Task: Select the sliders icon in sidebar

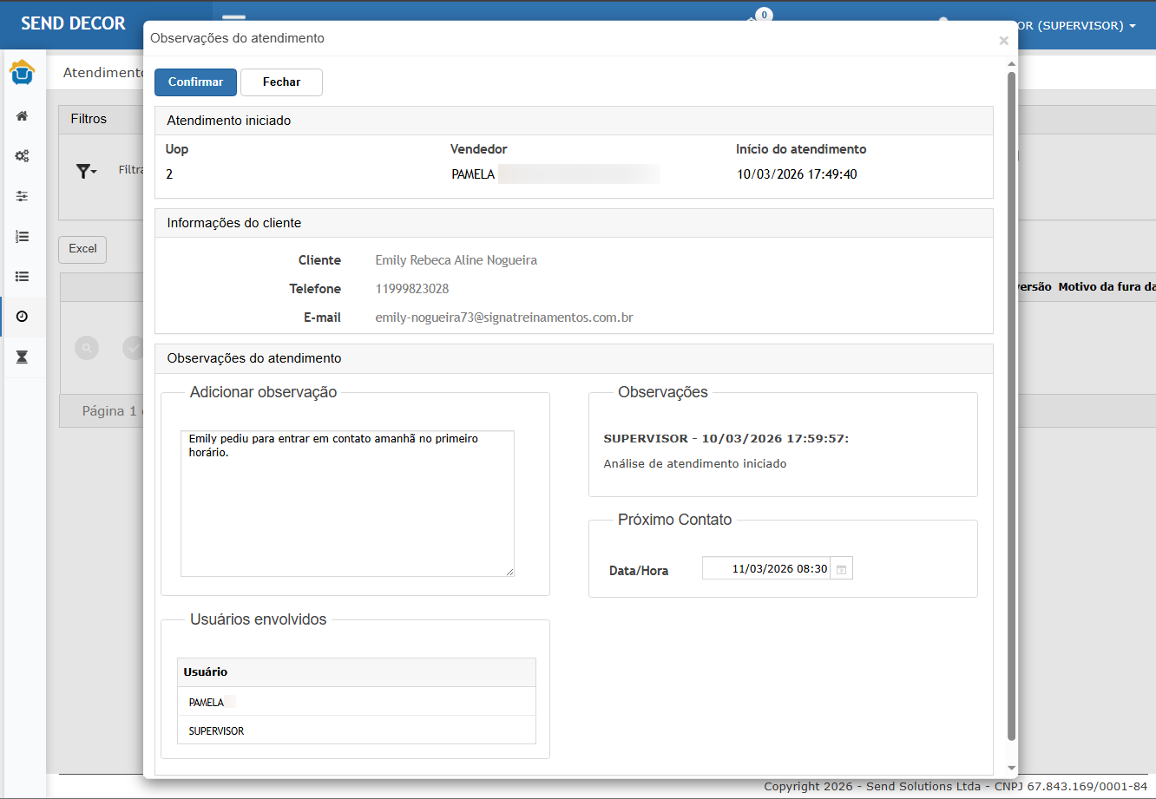Action: pos(23,196)
